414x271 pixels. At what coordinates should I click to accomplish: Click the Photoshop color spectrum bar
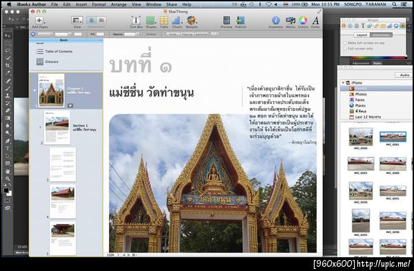[x=378, y=58]
